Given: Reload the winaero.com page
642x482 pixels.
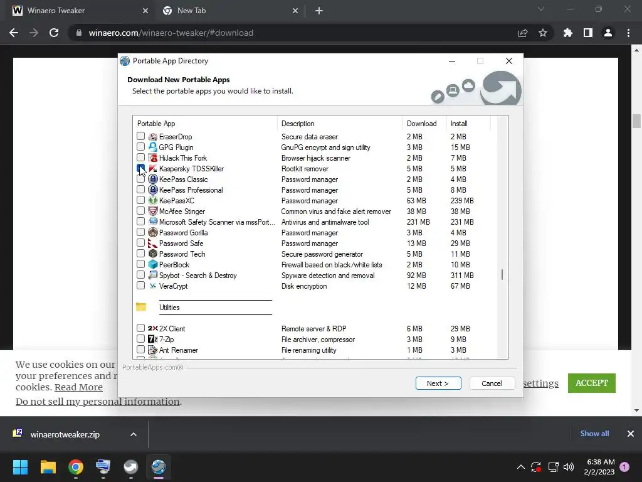Looking at the screenshot, I should pyautogui.click(x=54, y=33).
